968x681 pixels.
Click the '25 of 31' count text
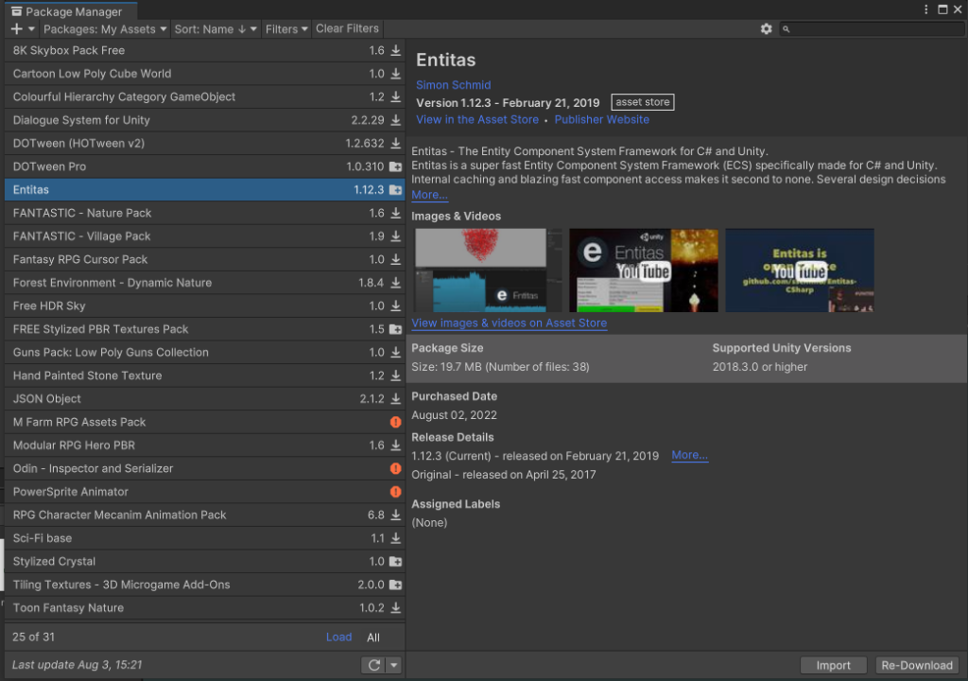(x=33, y=637)
